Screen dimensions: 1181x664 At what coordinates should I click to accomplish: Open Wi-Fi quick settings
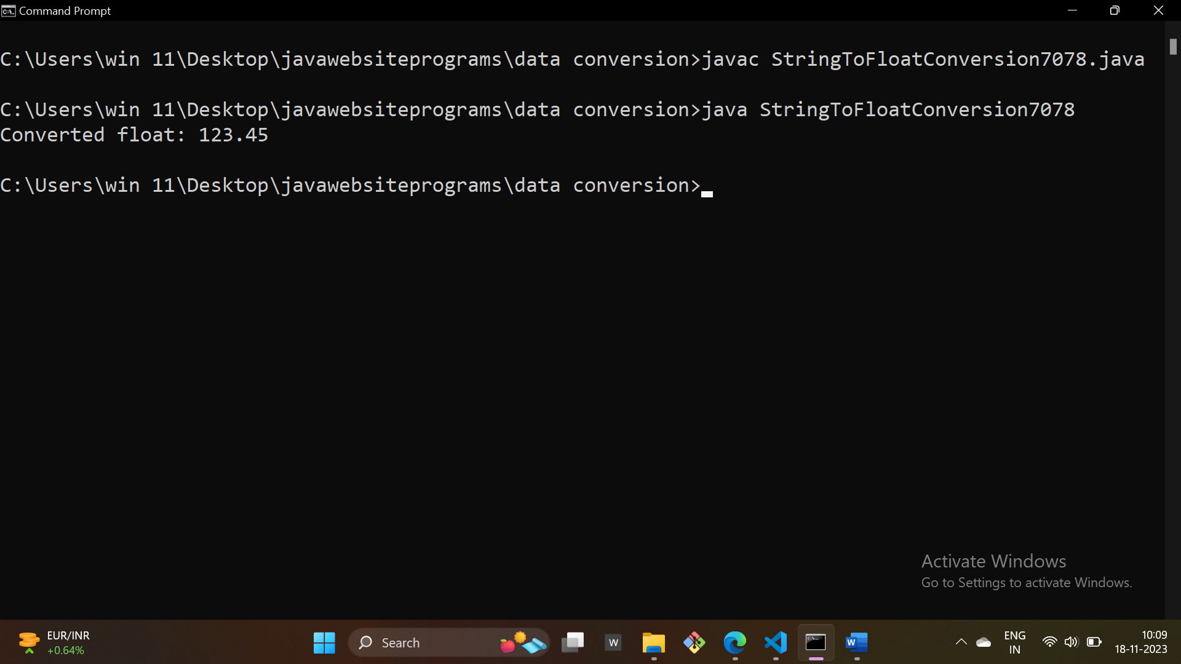coord(1049,642)
